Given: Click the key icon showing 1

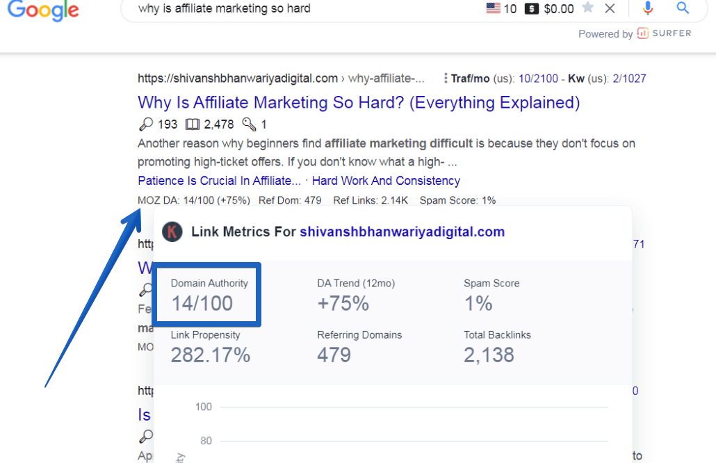Looking at the screenshot, I should (249, 124).
